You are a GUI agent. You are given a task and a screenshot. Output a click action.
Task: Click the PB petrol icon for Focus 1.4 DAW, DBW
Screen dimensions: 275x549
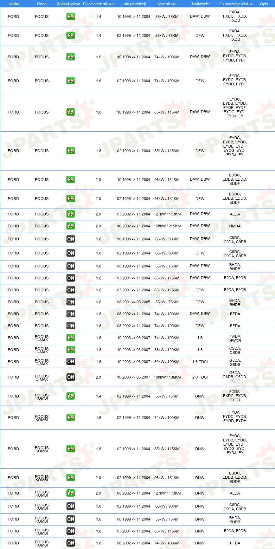point(71,17)
